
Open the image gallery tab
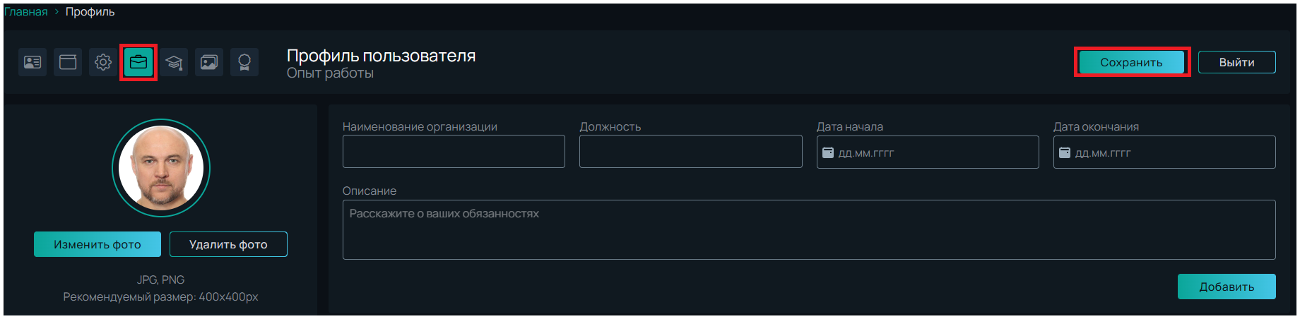(209, 62)
